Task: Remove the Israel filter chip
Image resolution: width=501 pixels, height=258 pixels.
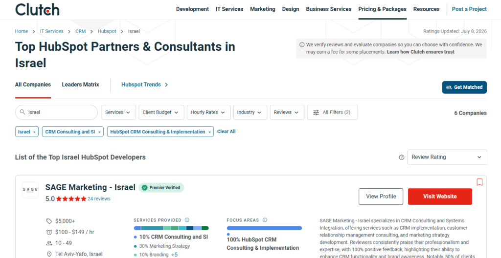Action: tap(35, 132)
